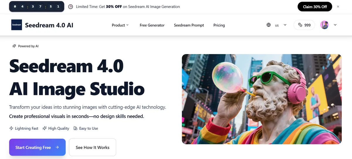Expand the Product dropdown menu

pos(120,25)
